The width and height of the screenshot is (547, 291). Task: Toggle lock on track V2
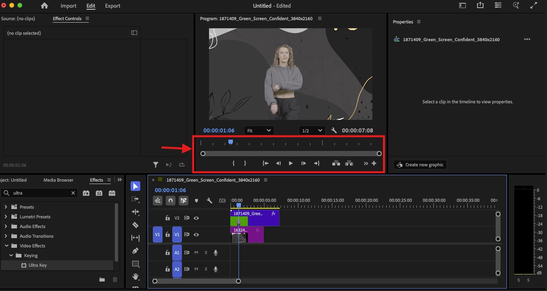pyautogui.click(x=167, y=218)
